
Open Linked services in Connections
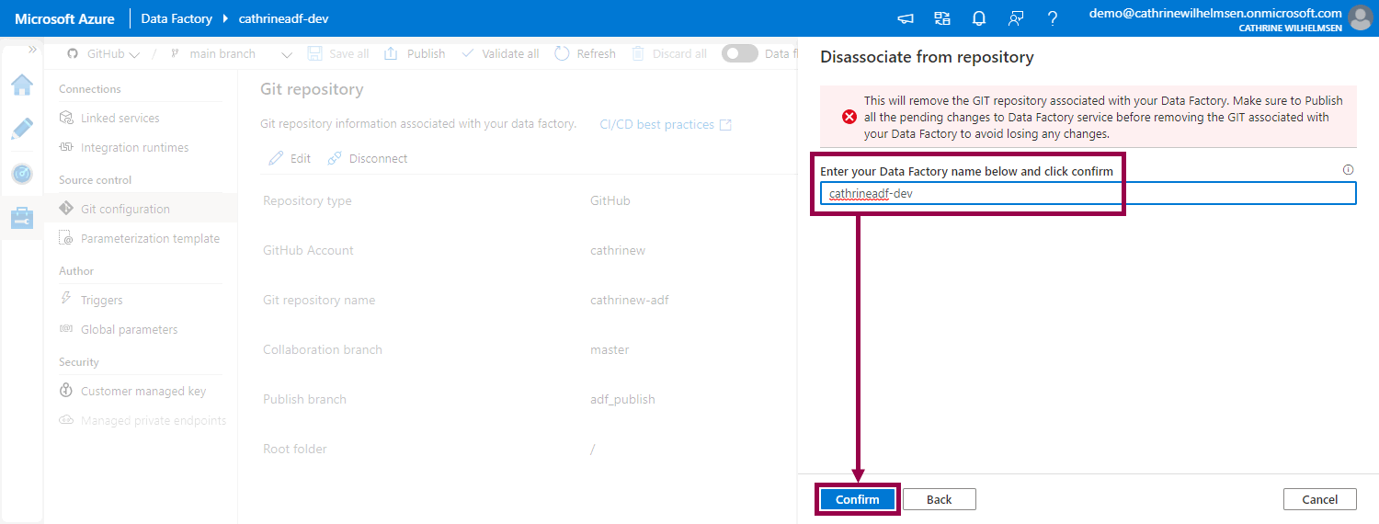point(120,119)
